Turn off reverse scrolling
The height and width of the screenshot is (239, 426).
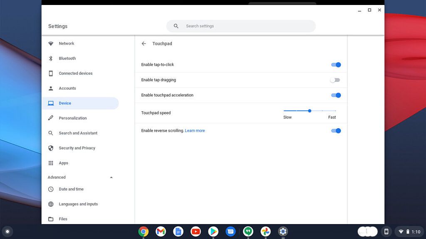[x=335, y=131]
